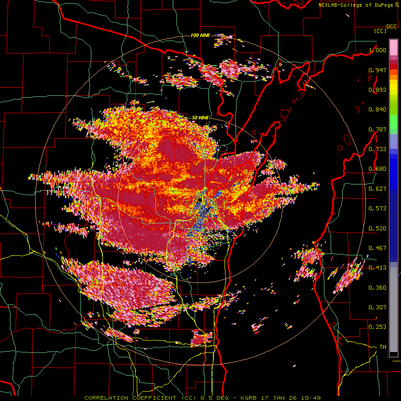401x401 pixels.
Task: Click the TH threshold label
Action: pyautogui.click(x=383, y=347)
